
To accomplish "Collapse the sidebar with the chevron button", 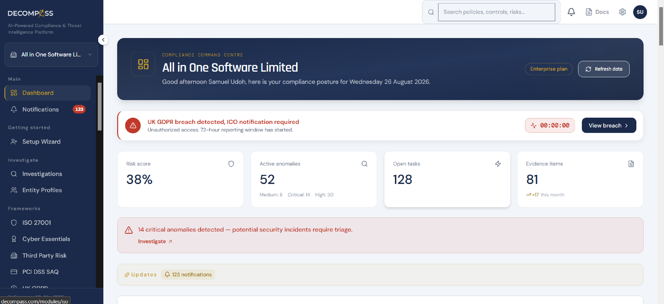I will coord(103,40).
